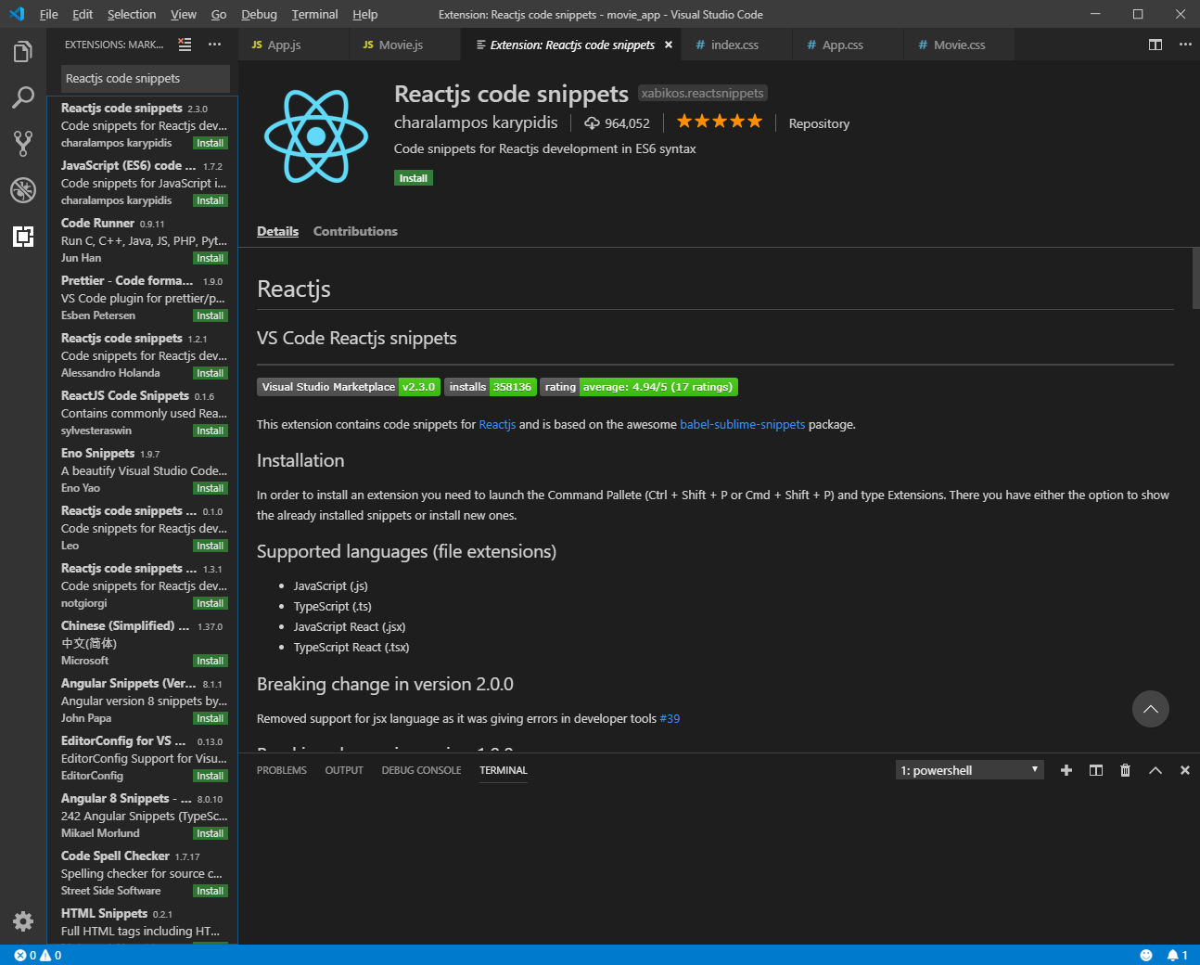
Task: Install Reactjs code snippets from details page
Action: click(413, 178)
